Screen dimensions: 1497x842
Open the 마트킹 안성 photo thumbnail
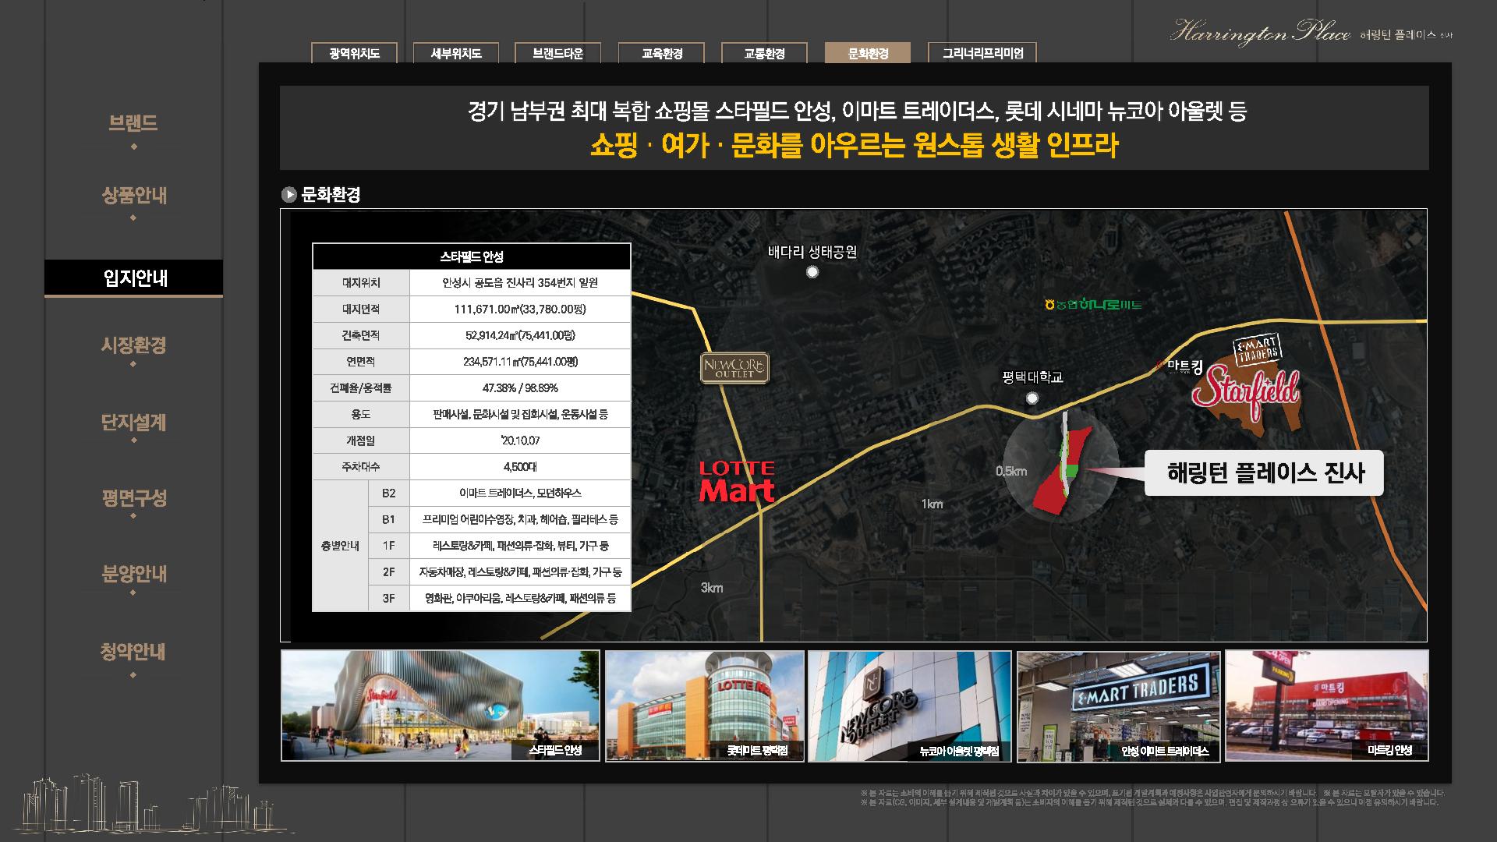pyautogui.click(x=1326, y=706)
